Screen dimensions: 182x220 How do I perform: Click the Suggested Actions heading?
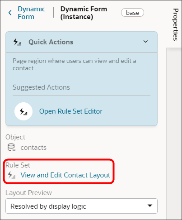tap(41, 87)
